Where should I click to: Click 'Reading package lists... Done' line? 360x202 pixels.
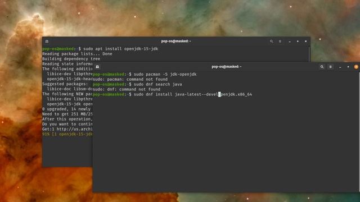tap(77, 54)
